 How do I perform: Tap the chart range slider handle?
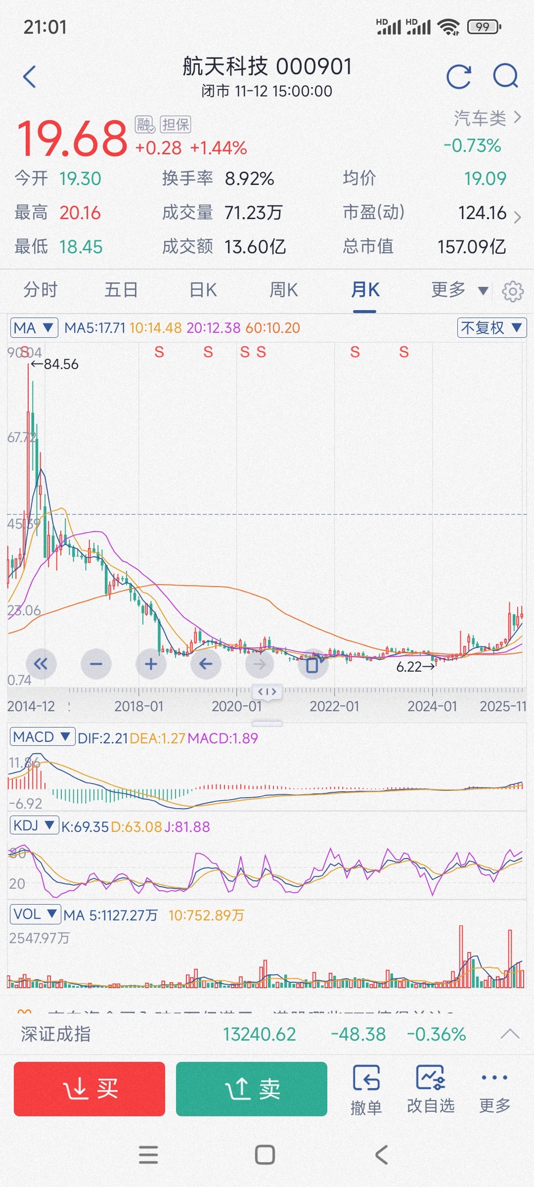click(267, 691)
